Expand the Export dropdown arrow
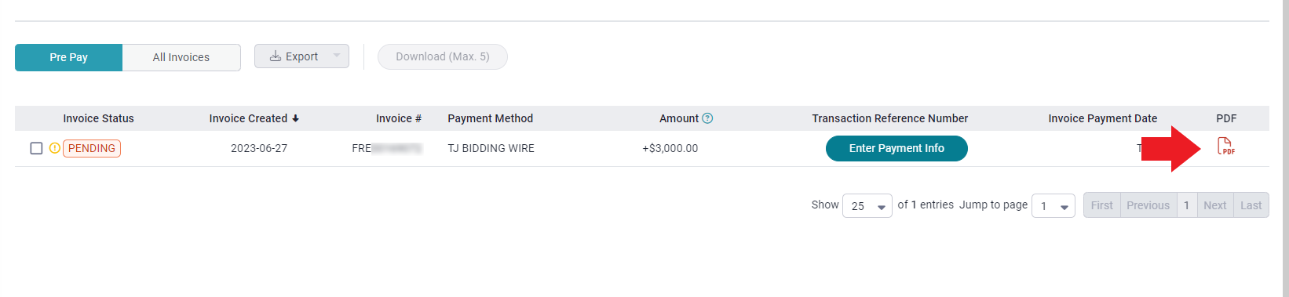This screenshot has width=1289, height=297. [x=337, y=56]
